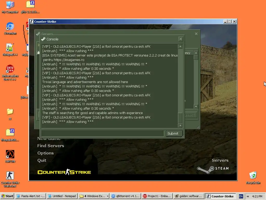
Task: Open the Windows Start menu
Action: [x=7, y=196]
